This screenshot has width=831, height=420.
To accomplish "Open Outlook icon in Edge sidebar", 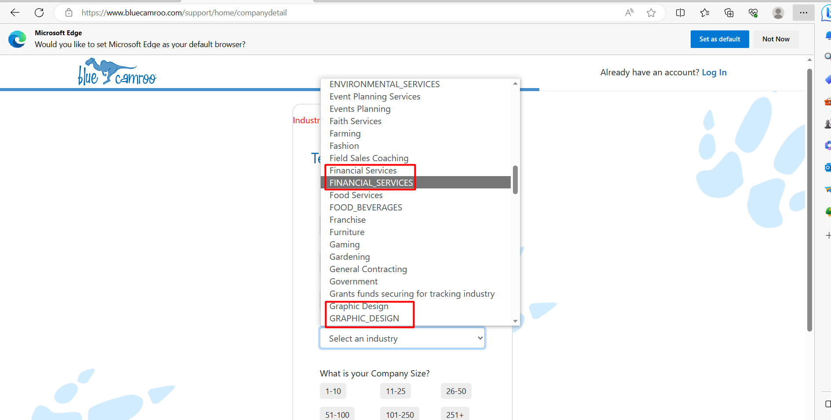I will coord(827,167).
